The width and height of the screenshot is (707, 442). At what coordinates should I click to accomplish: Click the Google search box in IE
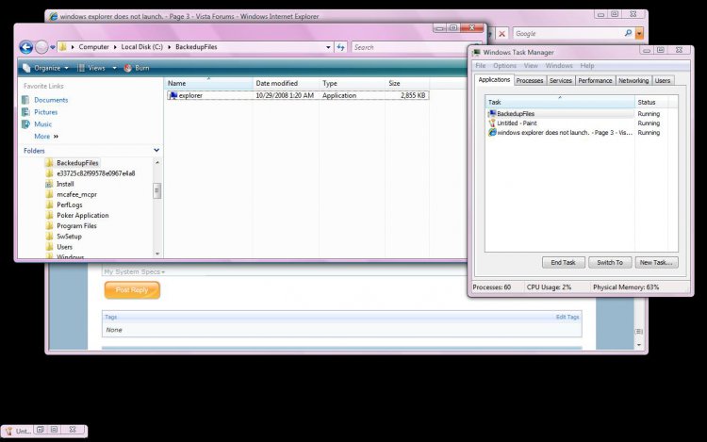coord(568,34)
